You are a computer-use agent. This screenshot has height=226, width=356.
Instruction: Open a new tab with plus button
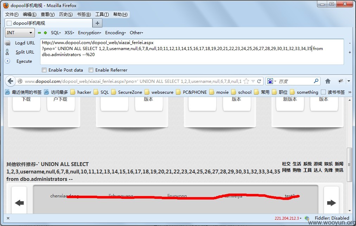tap(97, 23)
